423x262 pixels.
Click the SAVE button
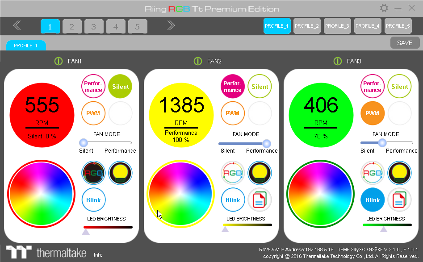point(405,43)
